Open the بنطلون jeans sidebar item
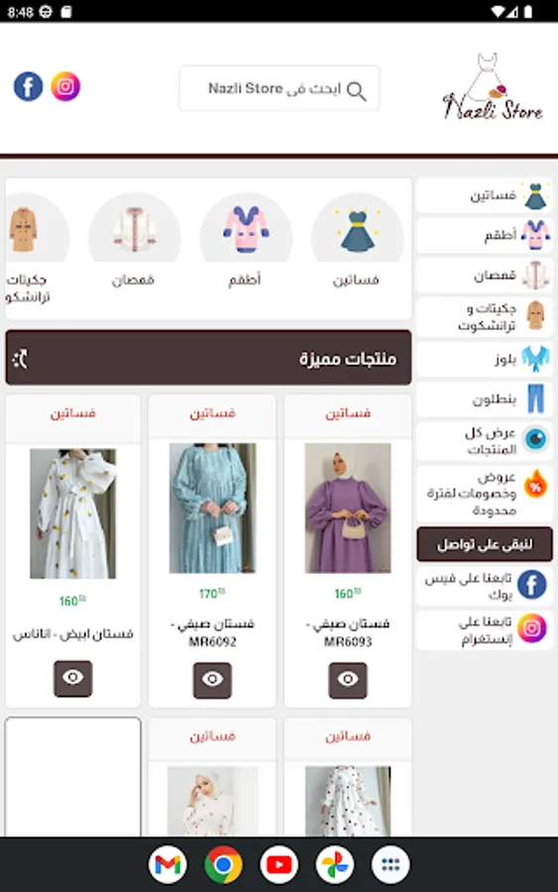The image size is (558, 892). [485, 398]
